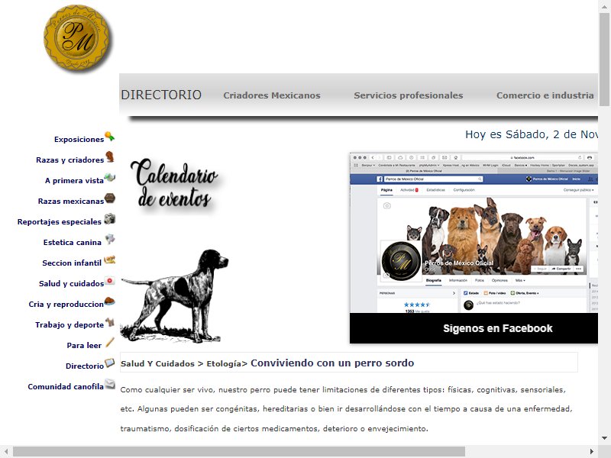Visit the Razas mexicanas section
The height and width of the screenshot is (458, 611).
tap(71, 202)
